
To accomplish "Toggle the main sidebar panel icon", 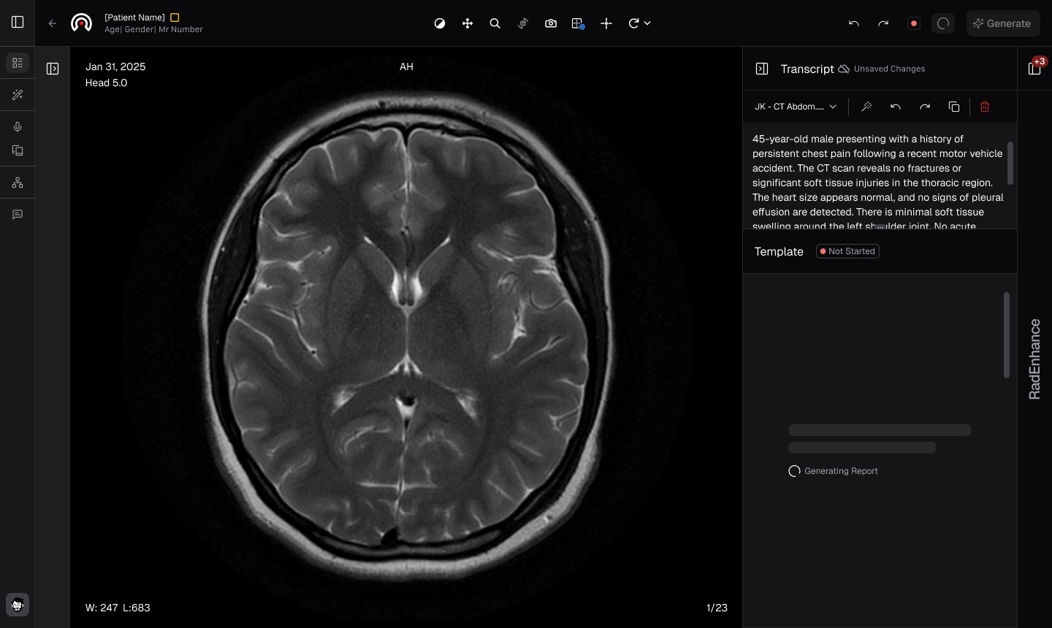I will pos(18,23).
